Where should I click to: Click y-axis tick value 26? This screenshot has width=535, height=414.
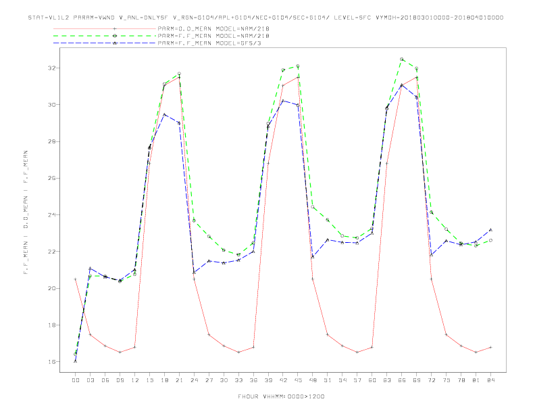(51, 178)
